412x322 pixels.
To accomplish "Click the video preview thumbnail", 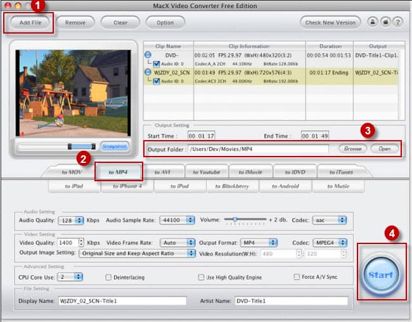I will click(73, 93).
